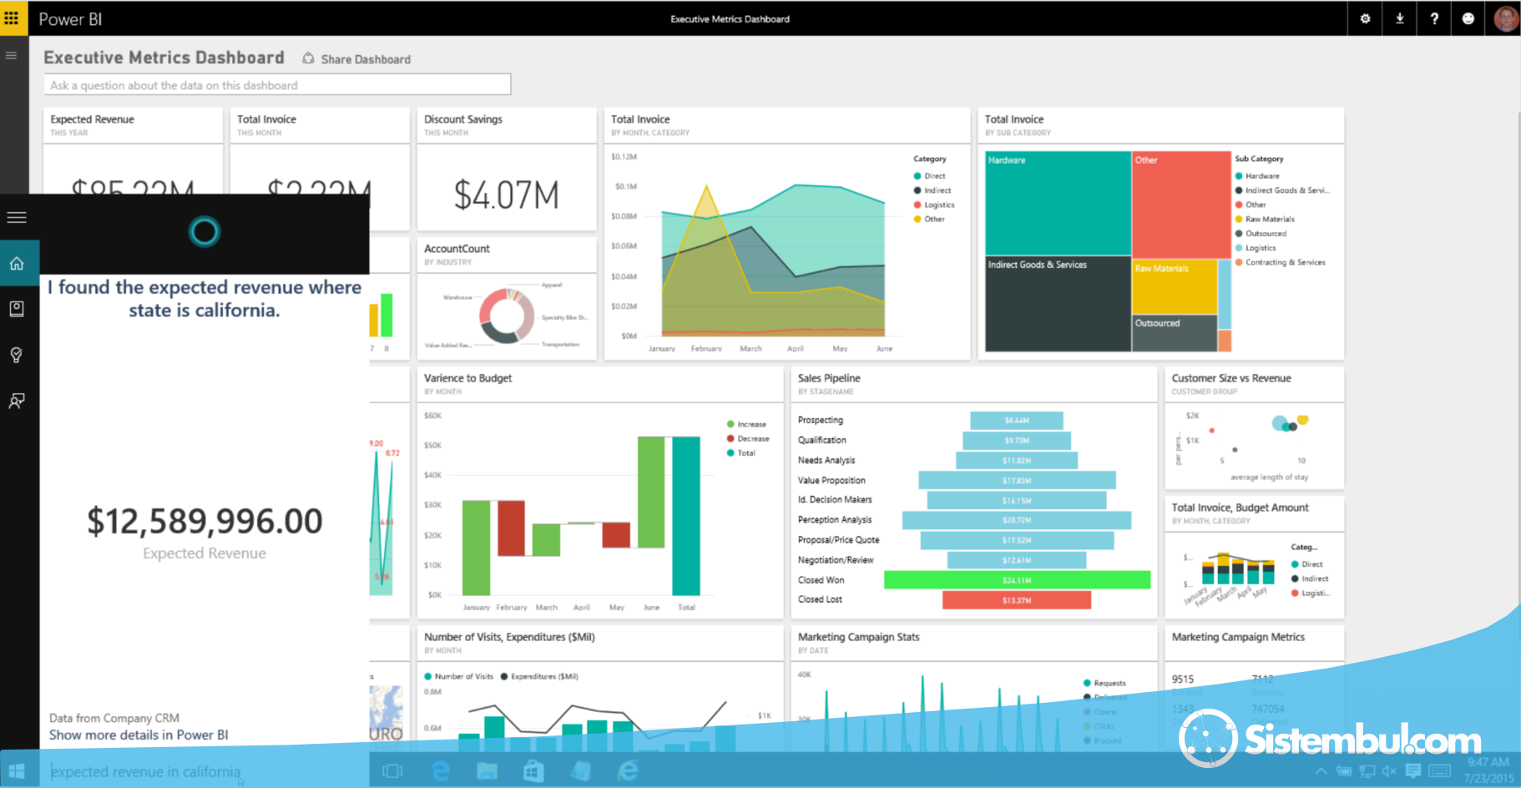Open the Windows Start button
Viewport: 1521px width, 788px height.
pyautogui.click(x=17, y=771)
